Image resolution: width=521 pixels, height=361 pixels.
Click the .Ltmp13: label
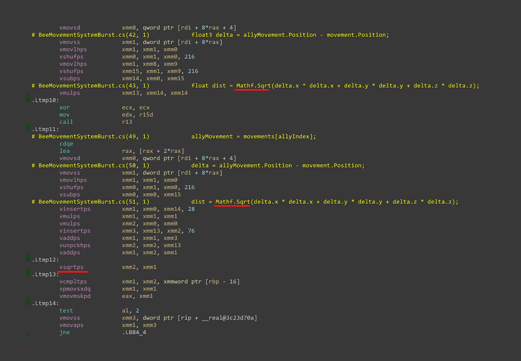[45, 274]
